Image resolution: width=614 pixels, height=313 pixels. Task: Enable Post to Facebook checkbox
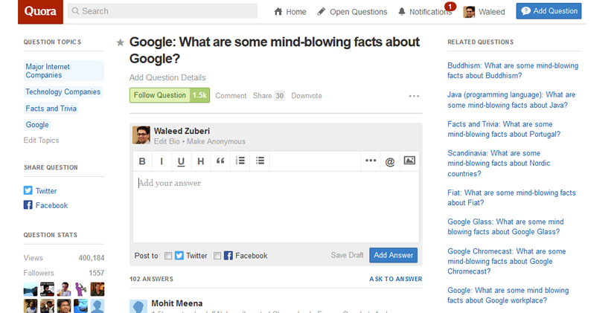[217, 256]
